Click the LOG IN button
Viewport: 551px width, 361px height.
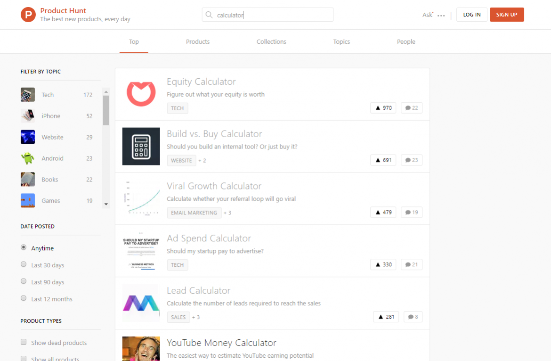471,15
